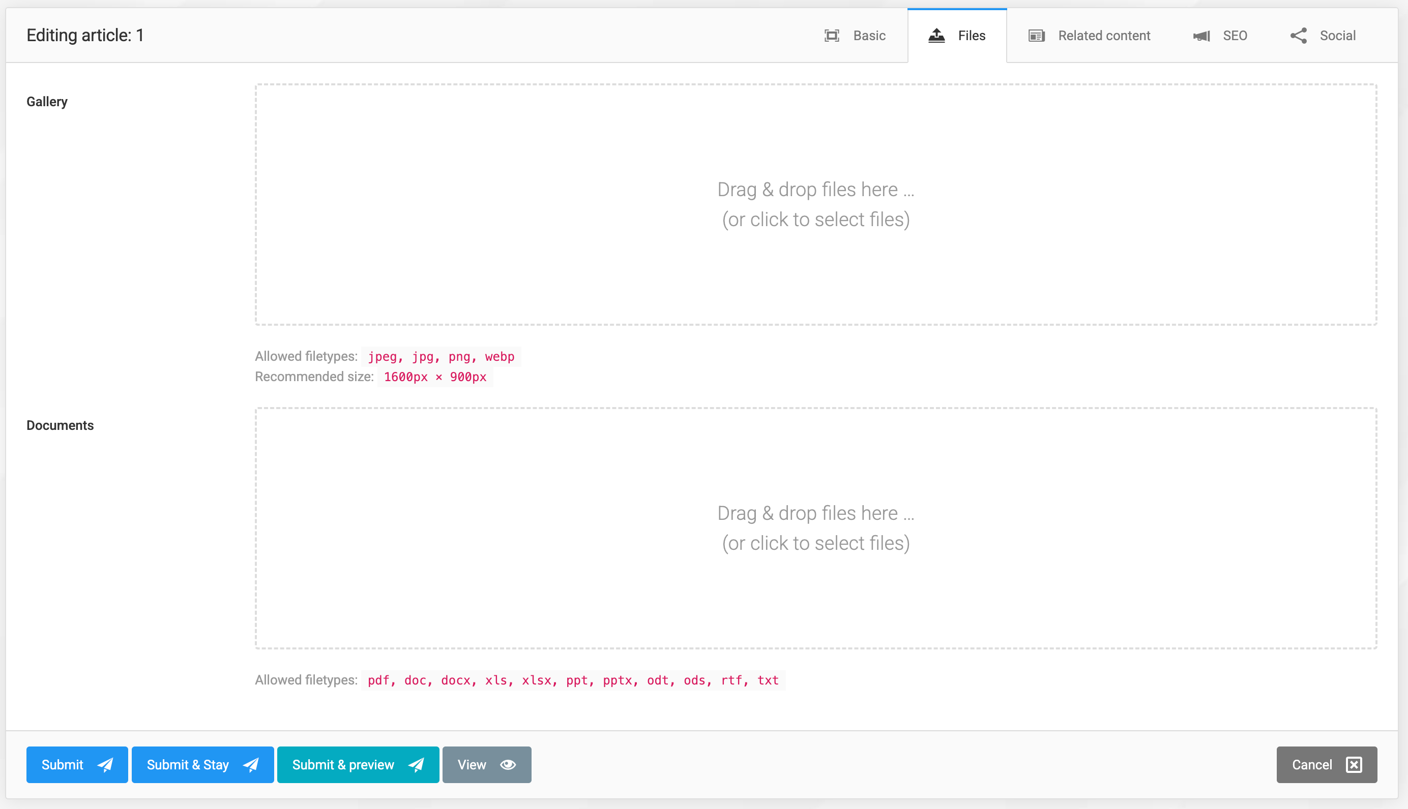Click the Social share icon
1408x809 pixels.
coord(1299,36)
